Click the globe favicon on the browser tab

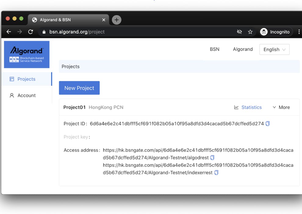pyautogui.click(x=34, y=20)
